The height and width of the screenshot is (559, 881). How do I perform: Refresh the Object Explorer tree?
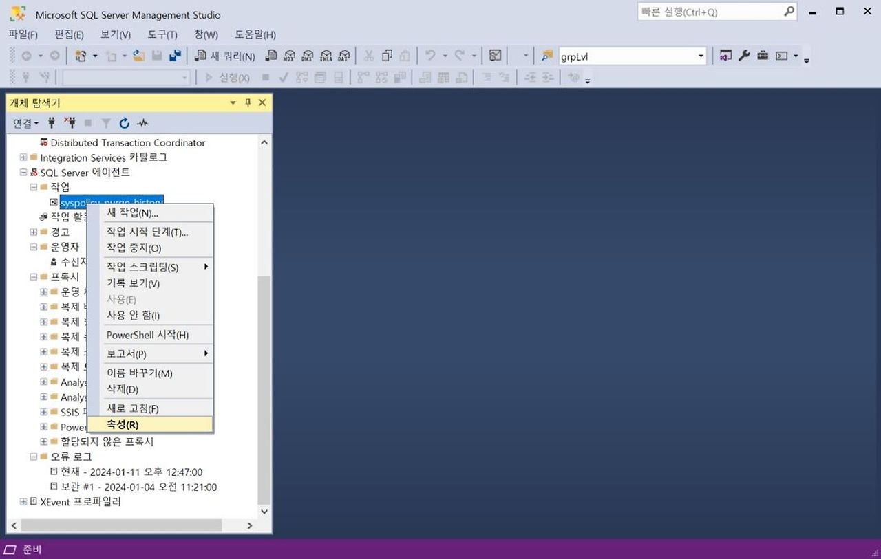pos(124,123)
